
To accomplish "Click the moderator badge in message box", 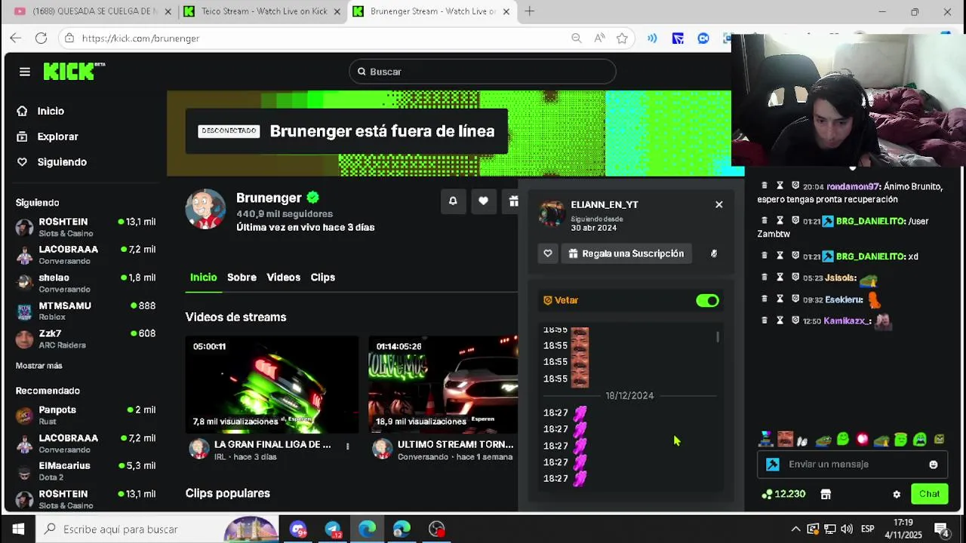I will [x=773, y=465].
